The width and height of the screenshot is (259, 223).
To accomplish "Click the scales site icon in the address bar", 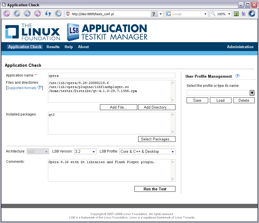I will coord(68,14).
